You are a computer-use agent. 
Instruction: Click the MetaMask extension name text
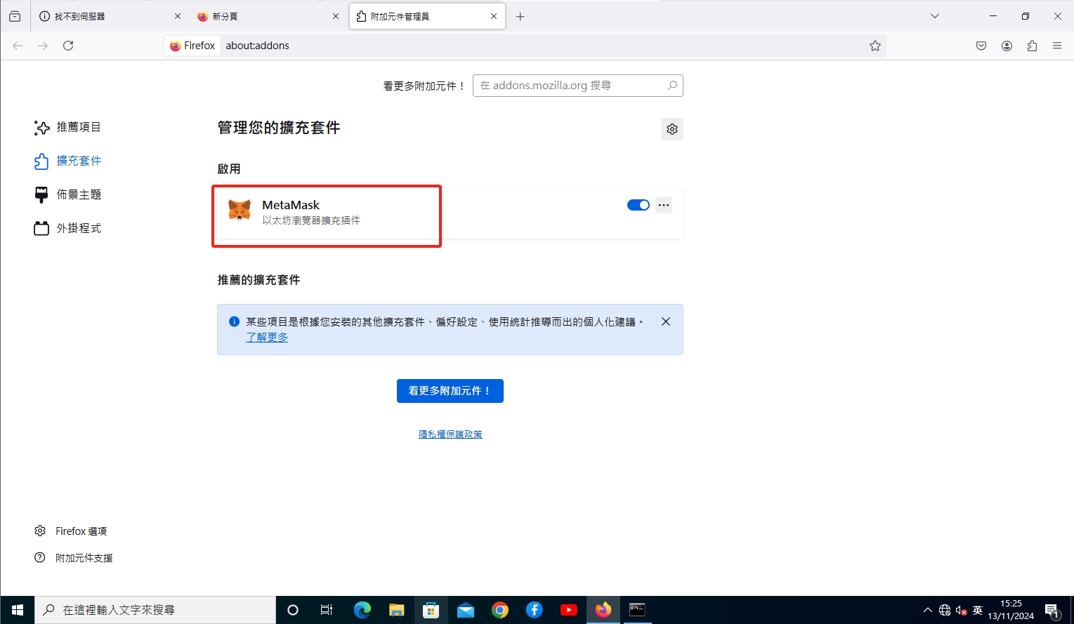click(x=291, y=205)
